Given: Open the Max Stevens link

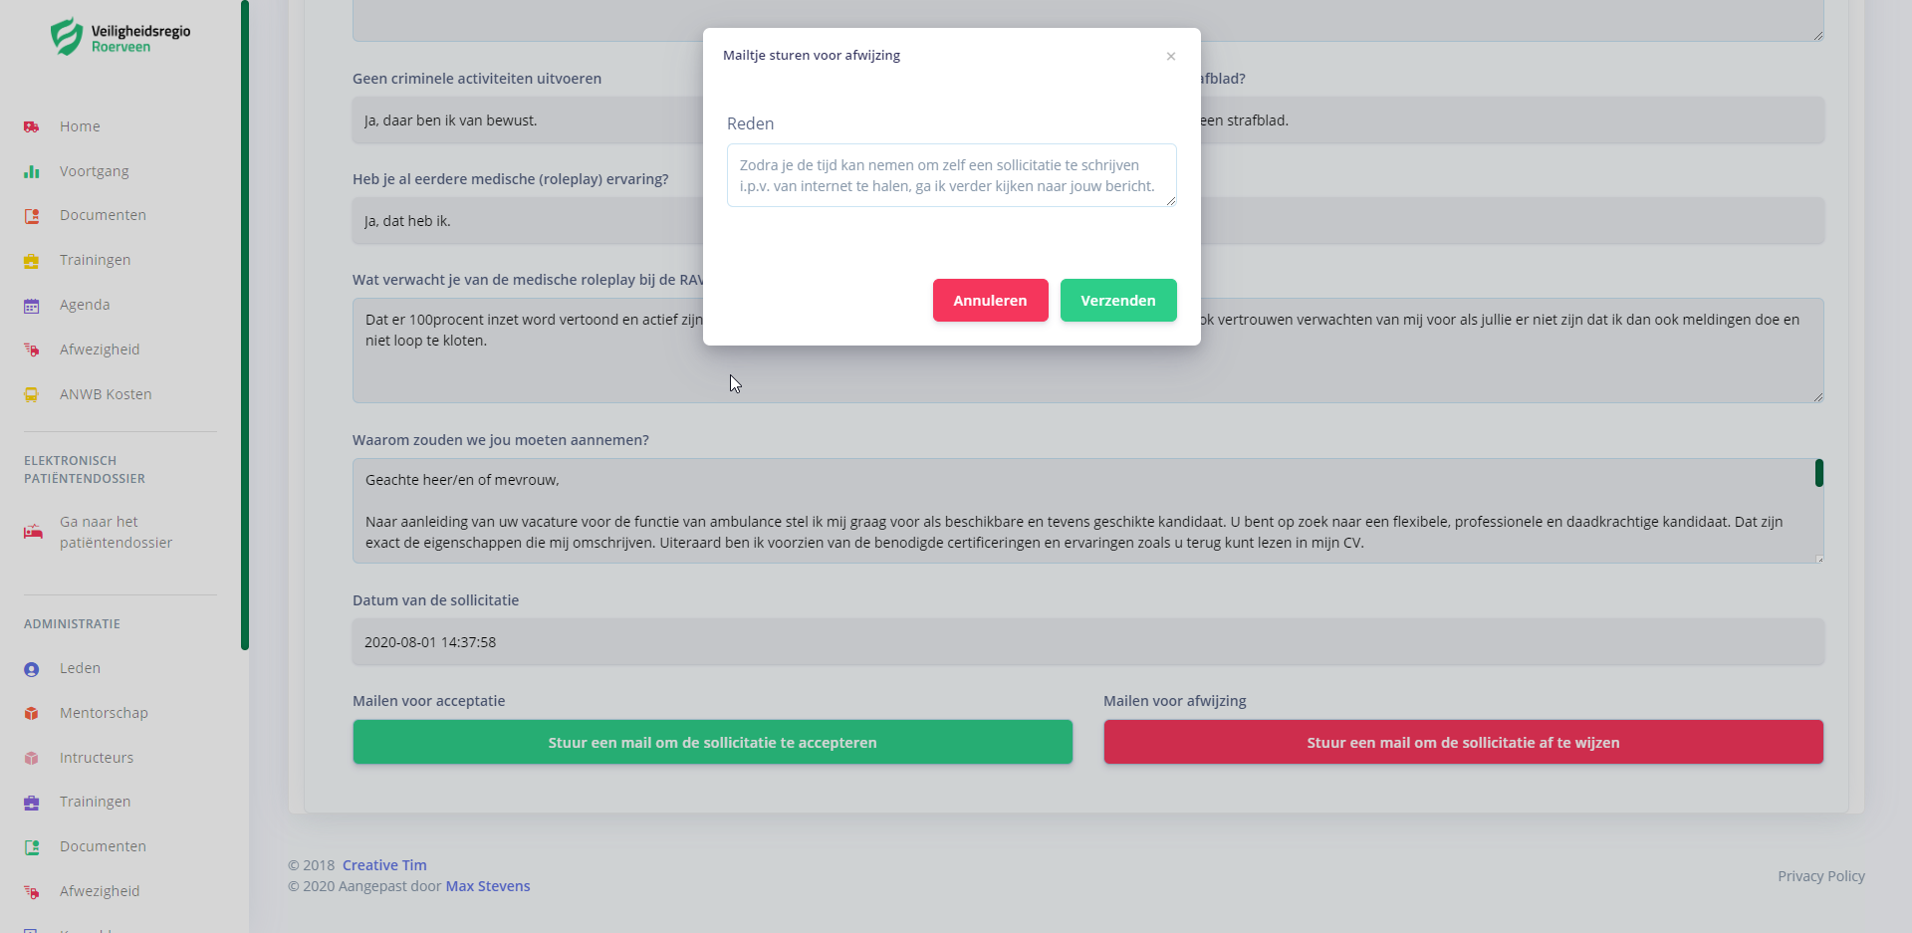Looking at the screenshot, I should click(x=488, y=886).
